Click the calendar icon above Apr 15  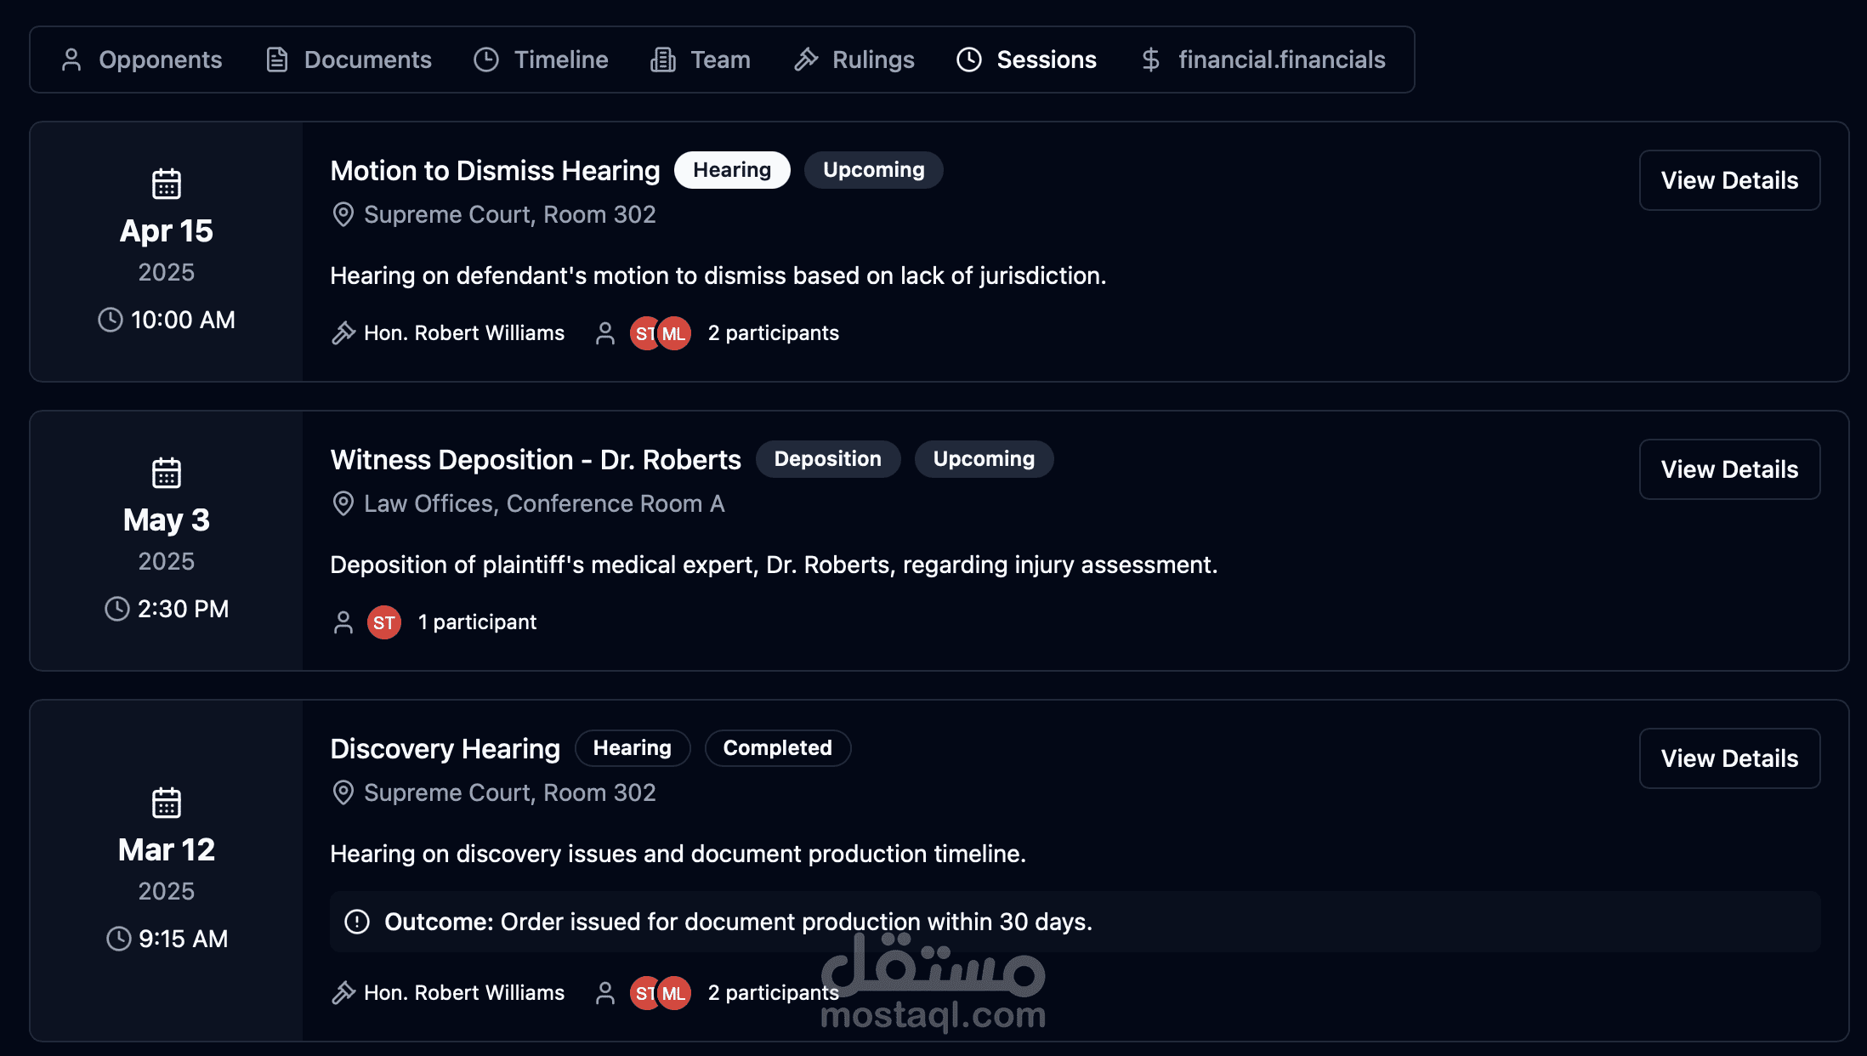coord(166,184)
